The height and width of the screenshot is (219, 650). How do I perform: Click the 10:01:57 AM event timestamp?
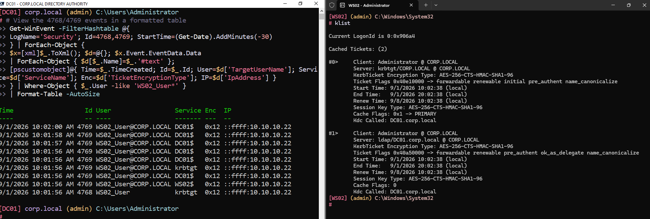(37, 143)
